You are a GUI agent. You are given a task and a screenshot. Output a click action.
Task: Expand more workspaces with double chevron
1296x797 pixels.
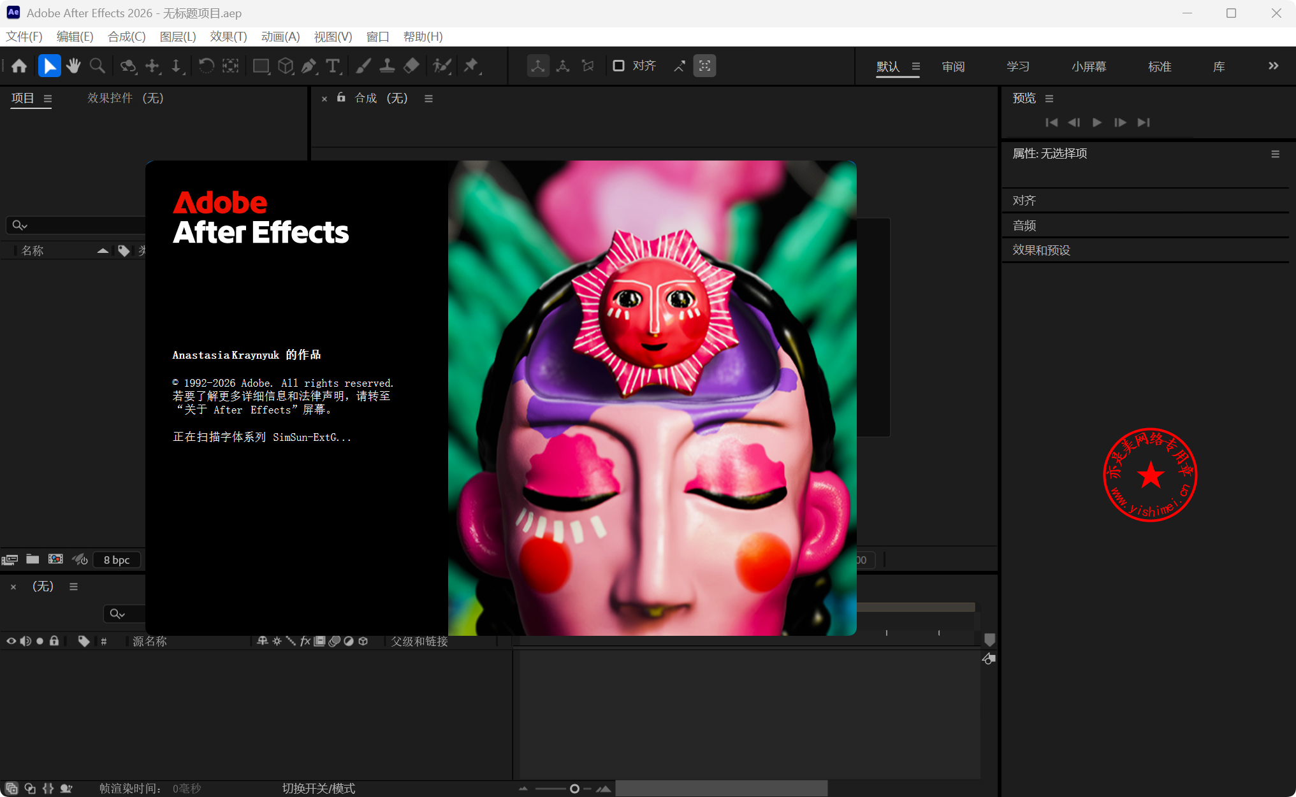[1273, 66]
